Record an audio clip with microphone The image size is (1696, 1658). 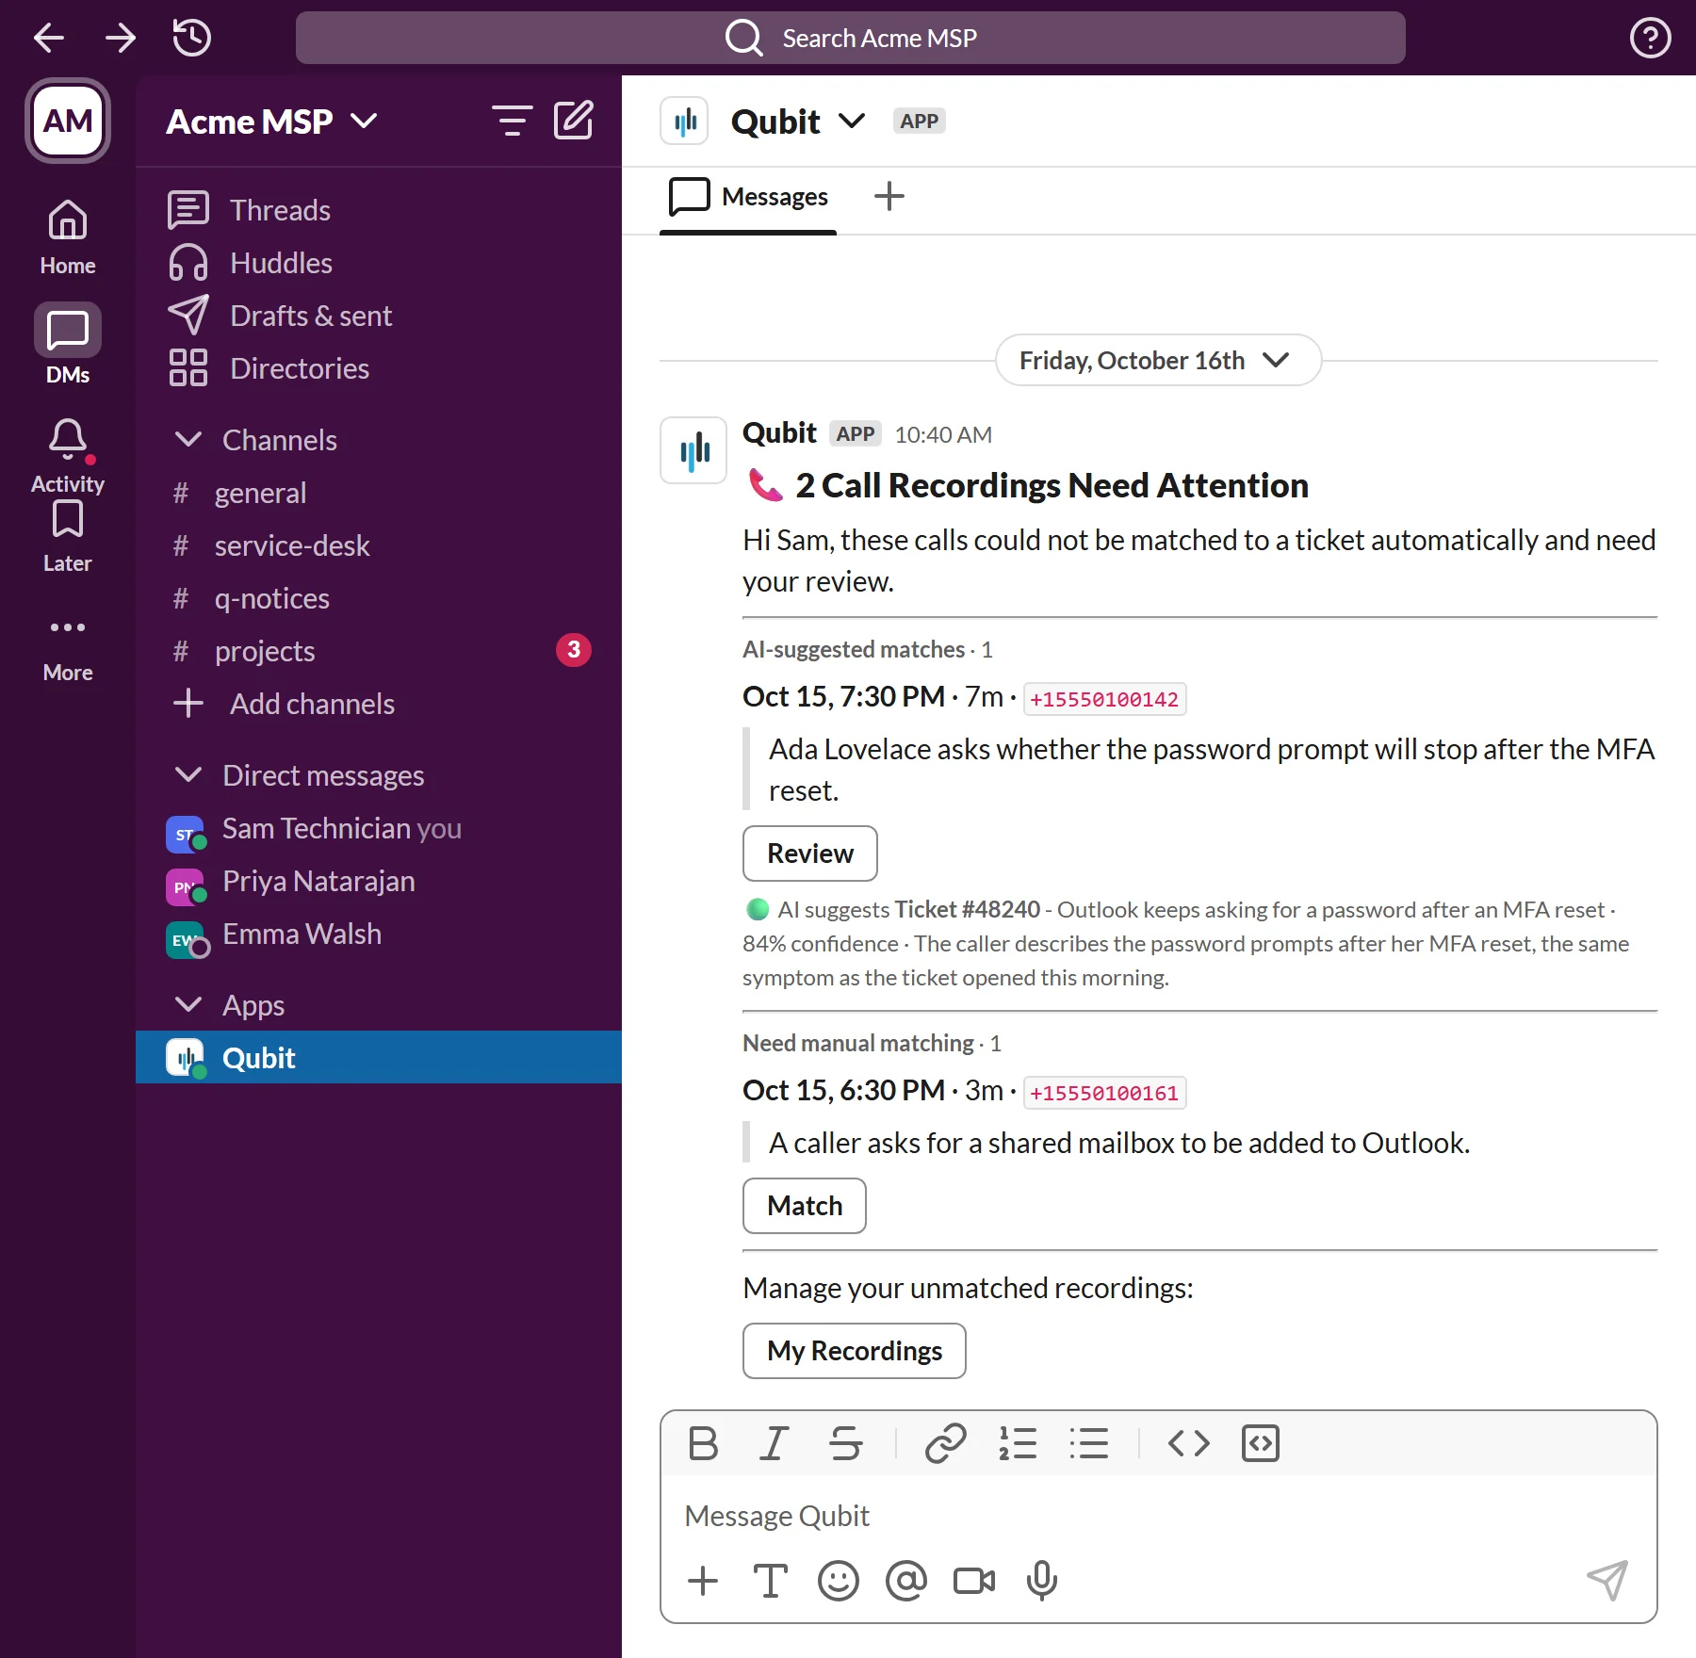point(1042,1581)
